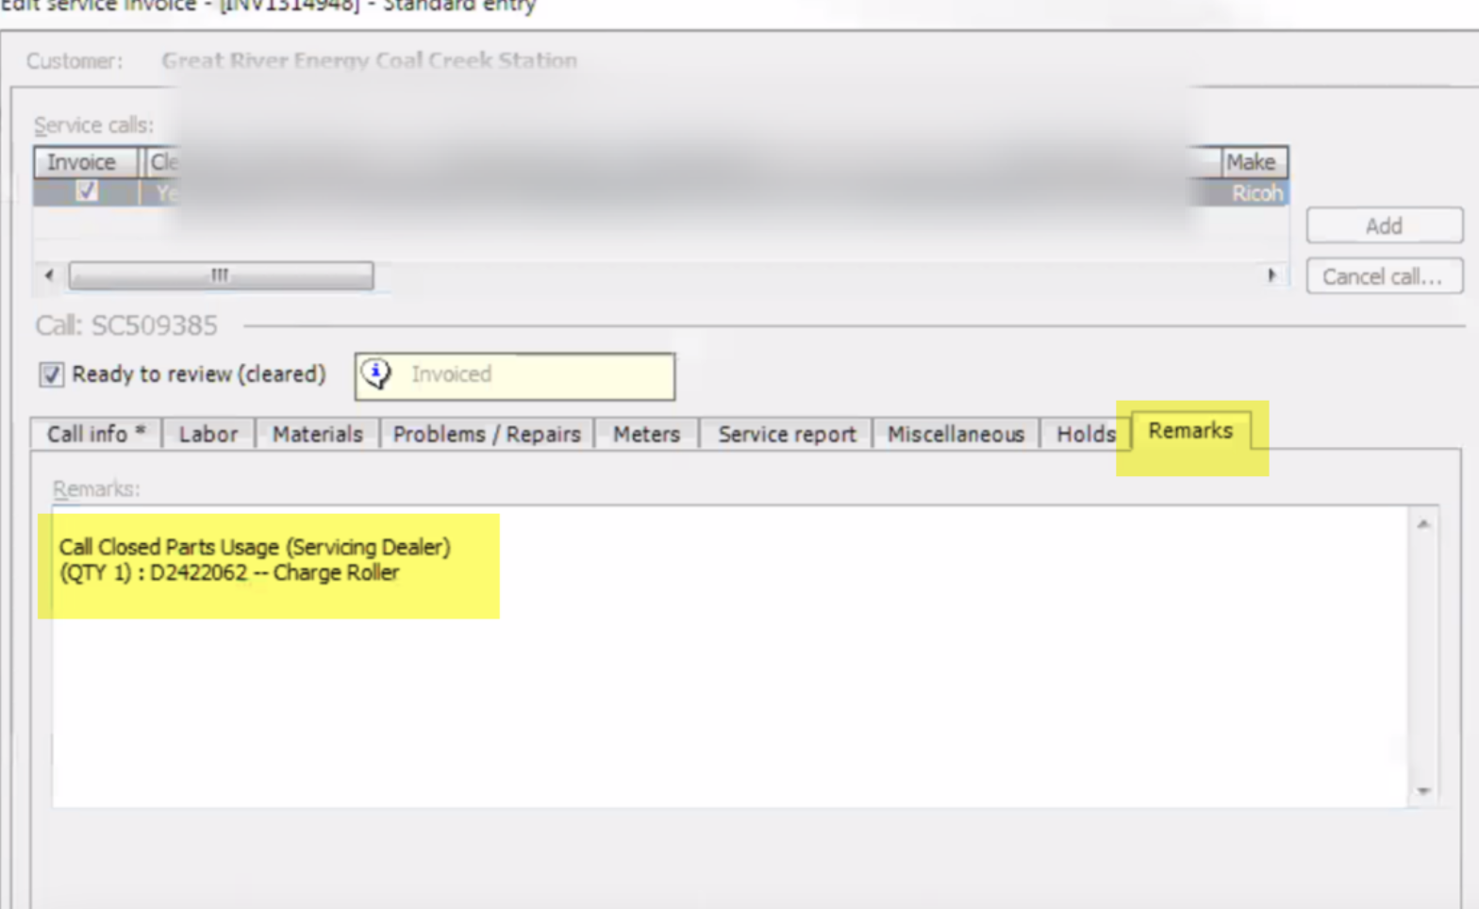Click the service calls horizontal scrollbar thumb

click(221, 275)
